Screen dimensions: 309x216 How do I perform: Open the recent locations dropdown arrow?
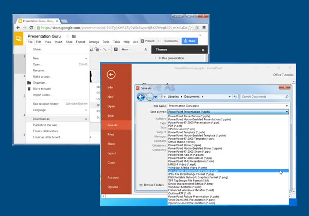pos(156,97)
